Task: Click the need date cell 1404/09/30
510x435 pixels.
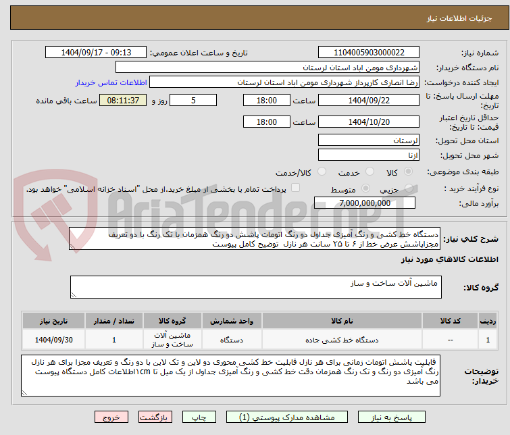Action: pyautogui.click(x=53, y=340)
